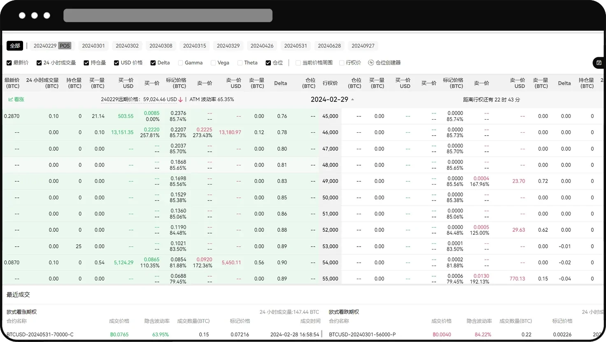Click put ask price 23.70
The image size is (606, 342).
click(519, 181)
